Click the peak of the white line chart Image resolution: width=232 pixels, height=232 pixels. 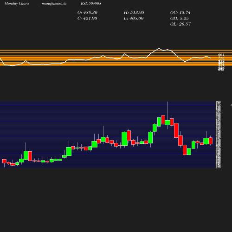[x=159, y=48]
